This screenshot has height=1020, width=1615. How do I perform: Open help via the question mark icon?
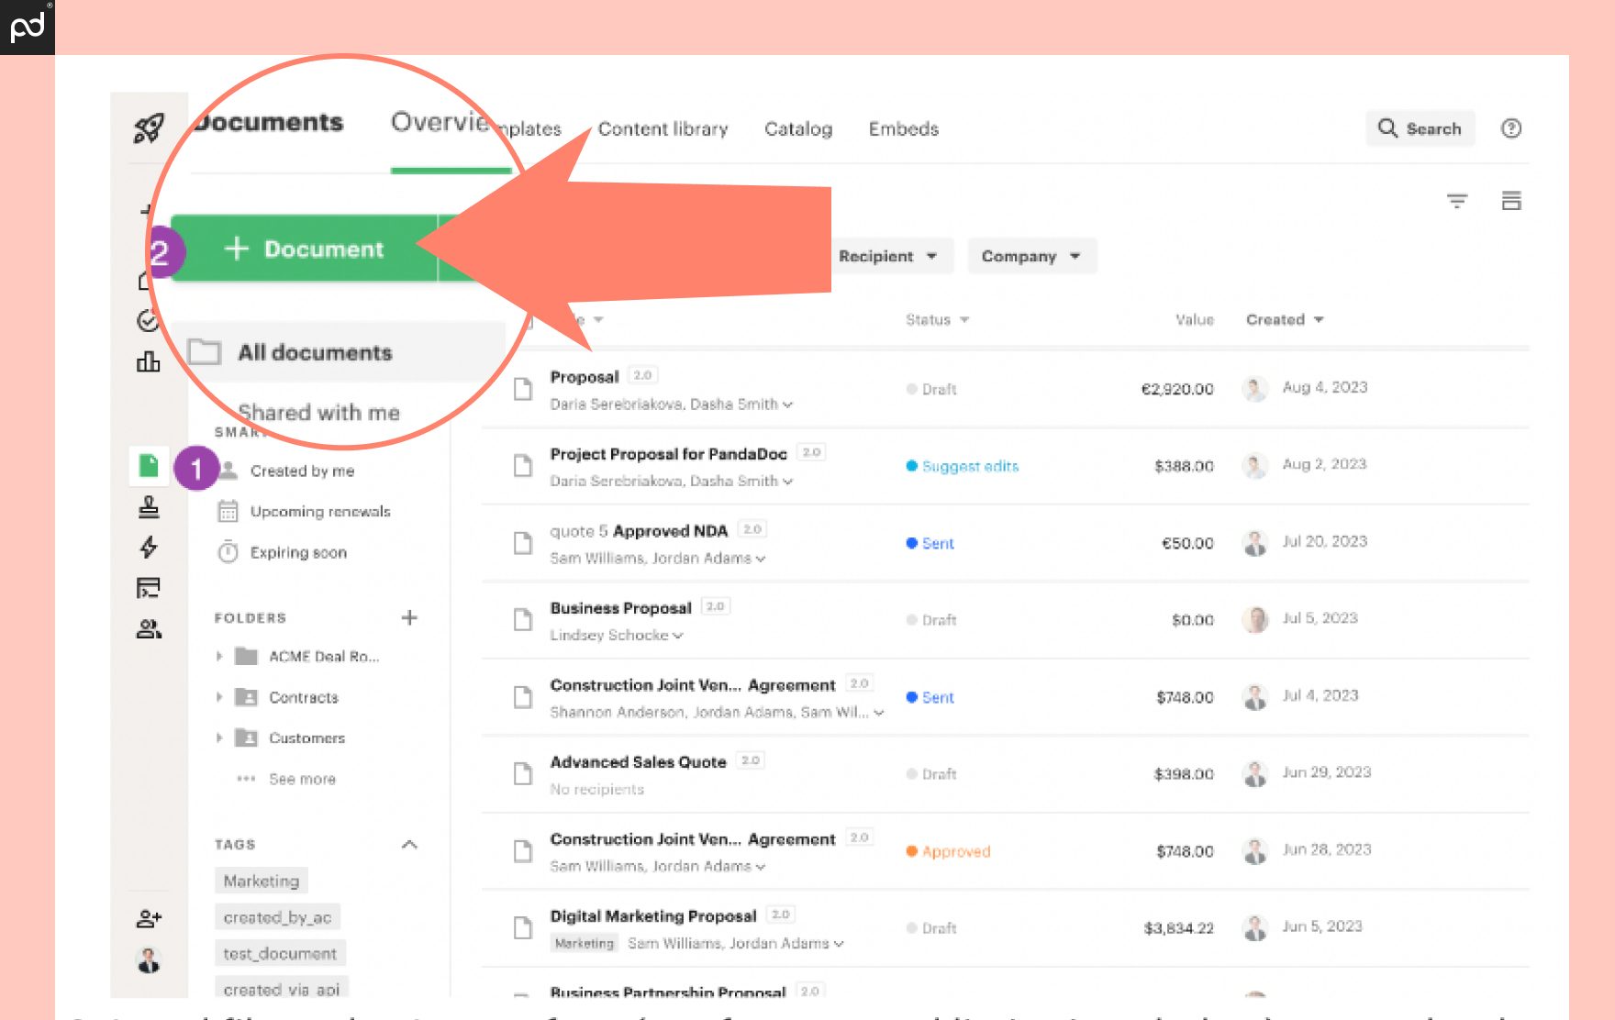[x=1510, y=128]
